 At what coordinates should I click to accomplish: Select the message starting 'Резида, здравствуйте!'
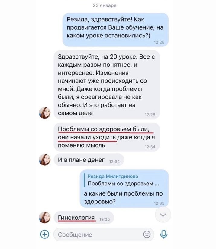[115, 30]
